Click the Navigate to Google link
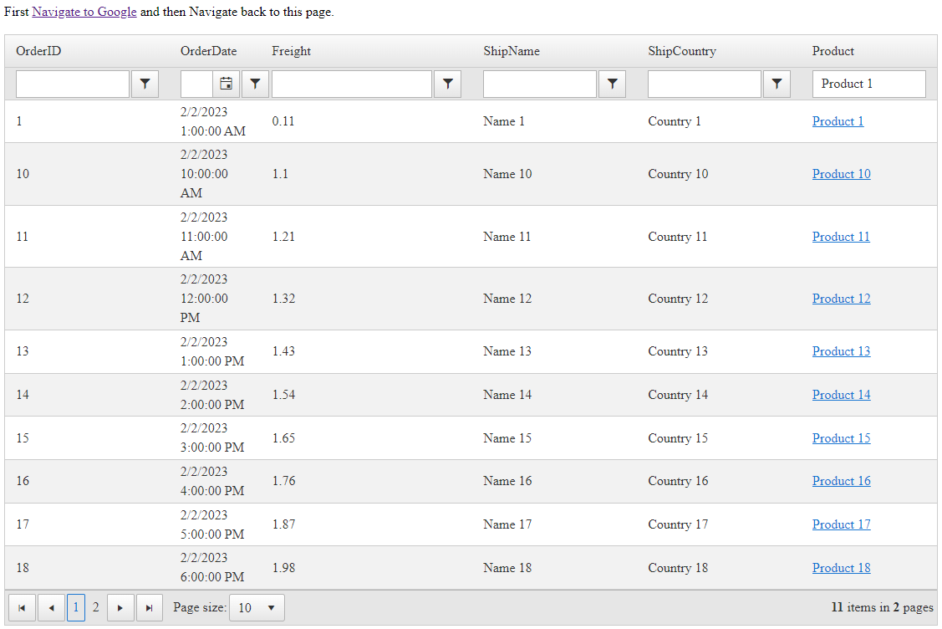This screenshot has width=942, height=629. coord(84,13)
